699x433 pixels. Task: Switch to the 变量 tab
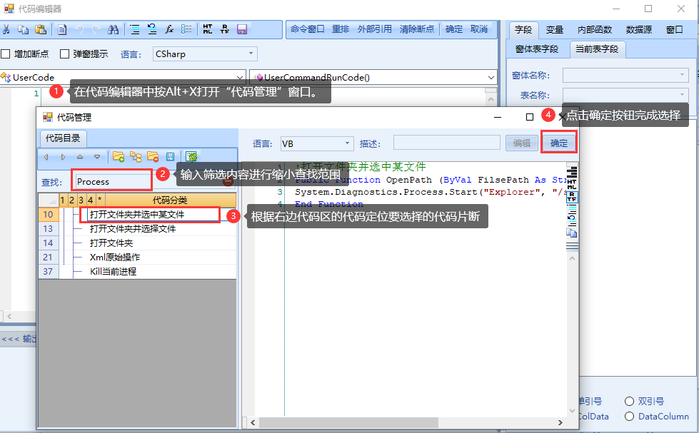pos(555,30)
